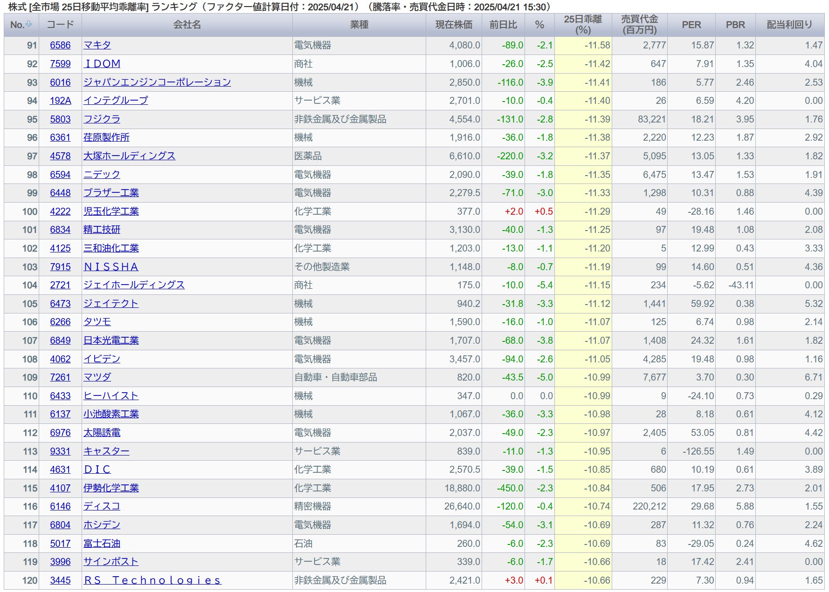Open stock code link 2721
The height and width of the screenshot is (592, 829).
point(61,285)
